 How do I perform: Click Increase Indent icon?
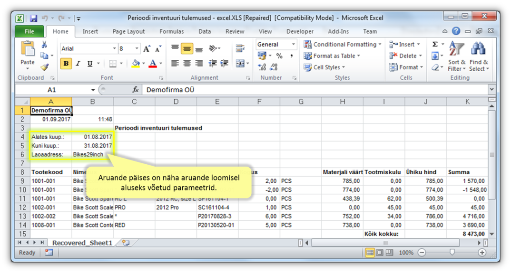[224, 64]
